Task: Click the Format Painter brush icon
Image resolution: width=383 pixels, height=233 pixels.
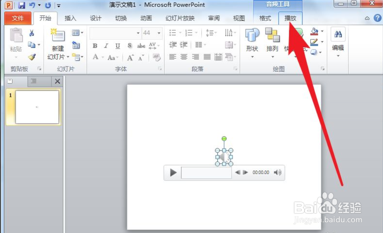Action: (x=32, y=57)
